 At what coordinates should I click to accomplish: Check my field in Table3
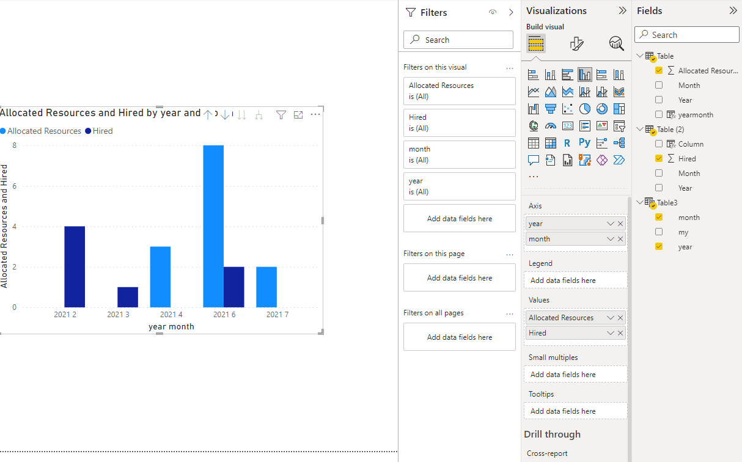click(x=659, y=232)
